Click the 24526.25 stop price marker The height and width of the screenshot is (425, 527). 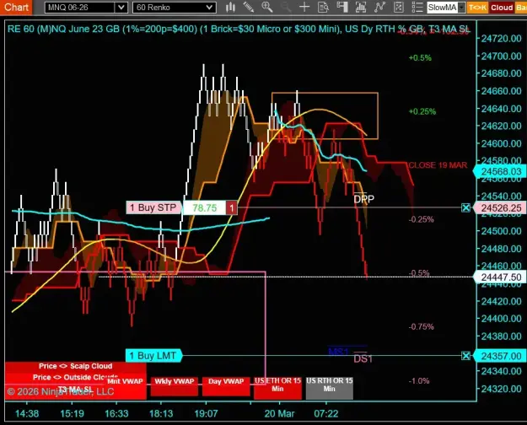coord(499,208)
